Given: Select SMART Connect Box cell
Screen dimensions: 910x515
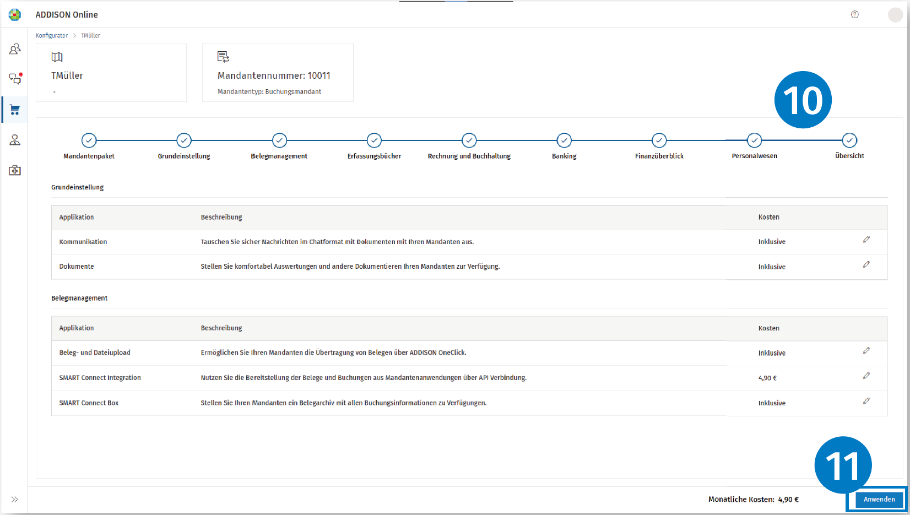Looking at the screenshot, I should (89, 403).
